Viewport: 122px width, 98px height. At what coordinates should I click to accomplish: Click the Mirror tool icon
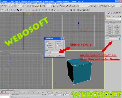(x=92, y=6)
